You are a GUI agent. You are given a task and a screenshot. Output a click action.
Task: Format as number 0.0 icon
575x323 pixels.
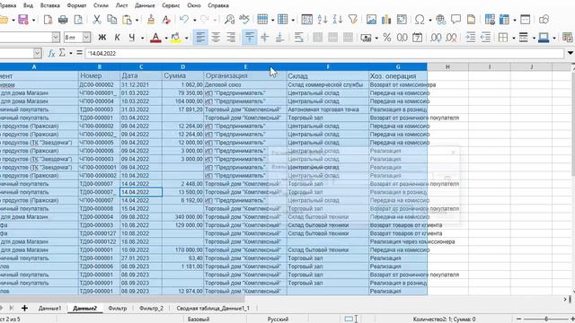[402, 38]
